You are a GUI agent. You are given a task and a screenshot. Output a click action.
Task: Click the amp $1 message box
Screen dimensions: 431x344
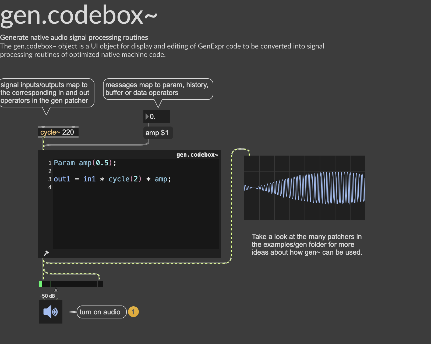coord(158,133)
